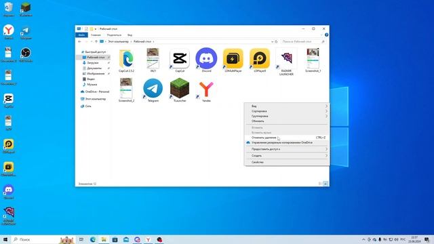Select Изображения in navigation pane
This screenshot has height=244, width=434.
point(96,74)
